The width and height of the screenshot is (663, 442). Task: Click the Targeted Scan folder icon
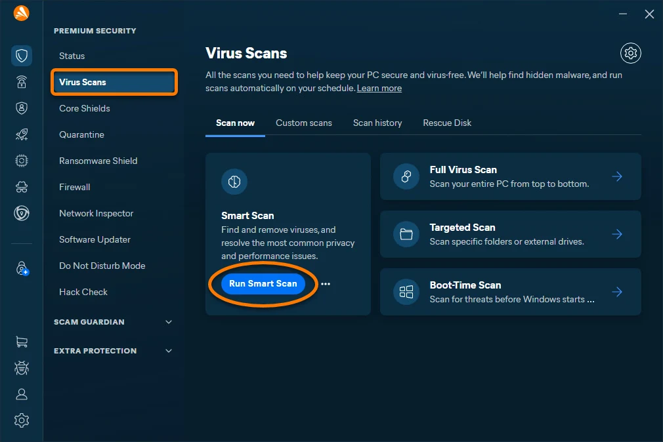406,234
